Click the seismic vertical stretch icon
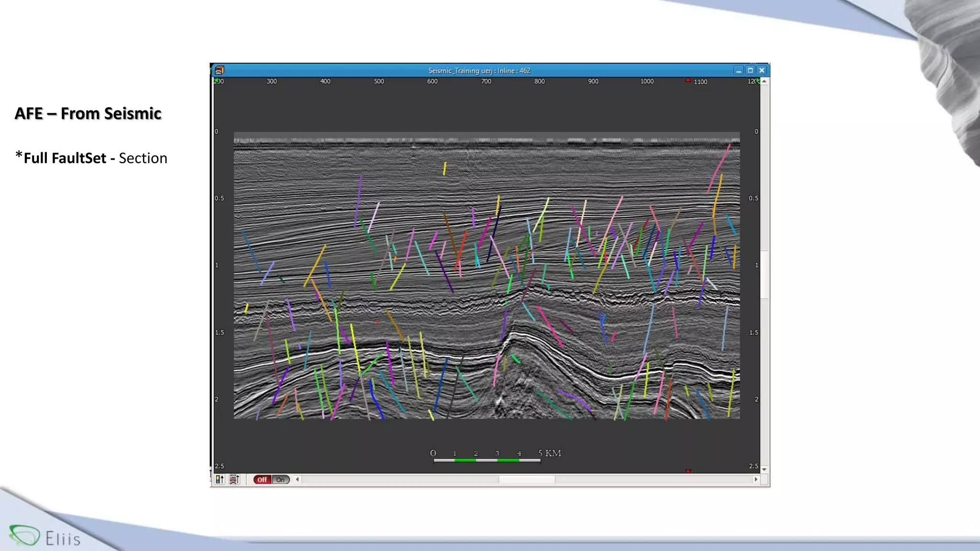This screenshot has height=551, width=980. click(x=234, y=479)
